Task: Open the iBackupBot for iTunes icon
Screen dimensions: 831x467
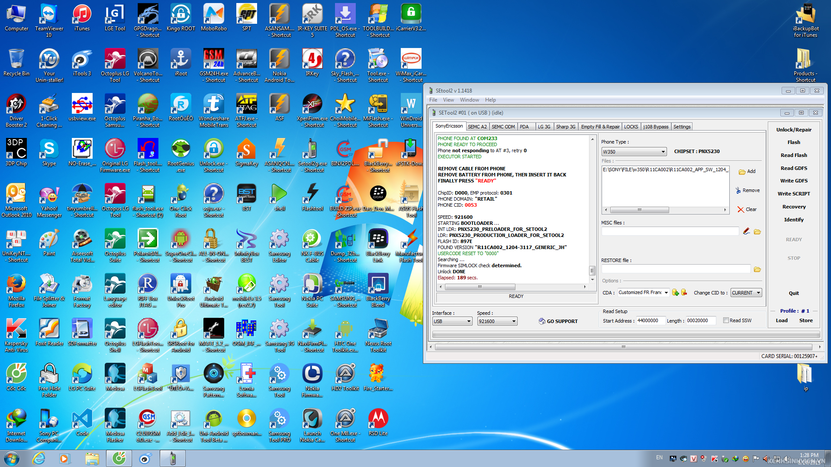Action: pos(805,20)
